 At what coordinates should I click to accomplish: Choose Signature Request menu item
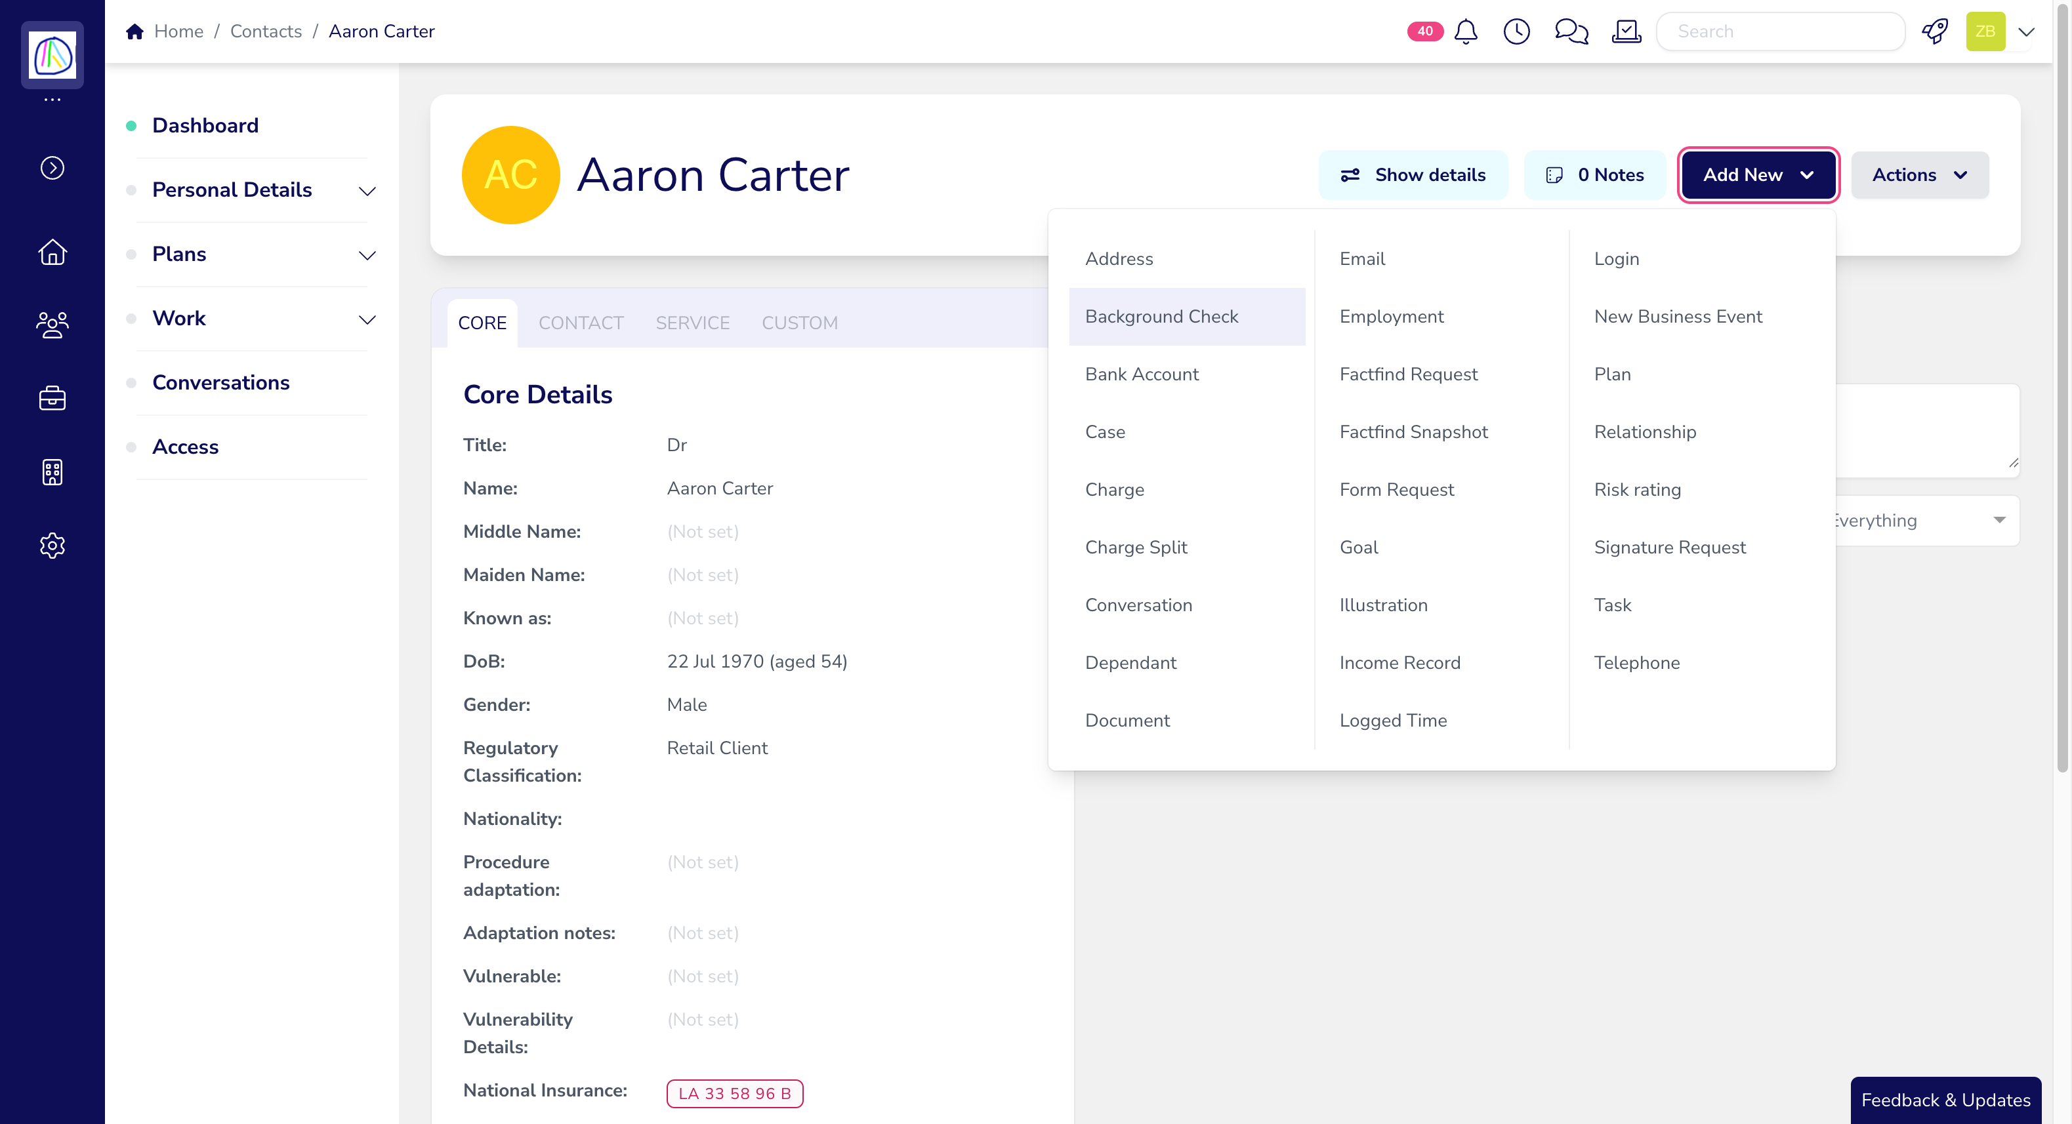(x=1695, y=548)
